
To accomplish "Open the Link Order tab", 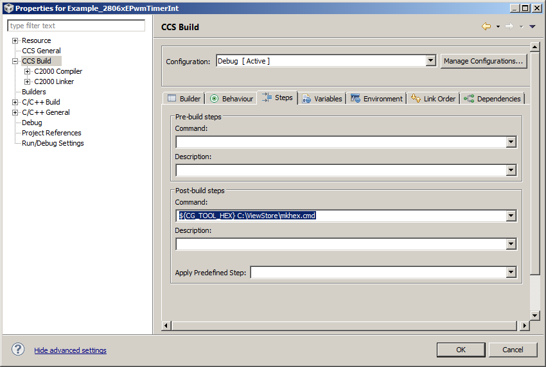I will pyautogui.click(x=434, y=99).
